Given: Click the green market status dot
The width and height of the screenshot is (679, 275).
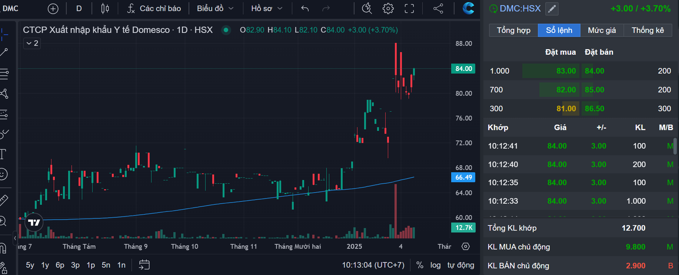Looking at the screenshot, I should tap(226, 30).
